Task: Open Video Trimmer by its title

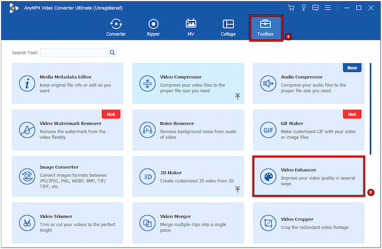Action: [x=56, y=217]
